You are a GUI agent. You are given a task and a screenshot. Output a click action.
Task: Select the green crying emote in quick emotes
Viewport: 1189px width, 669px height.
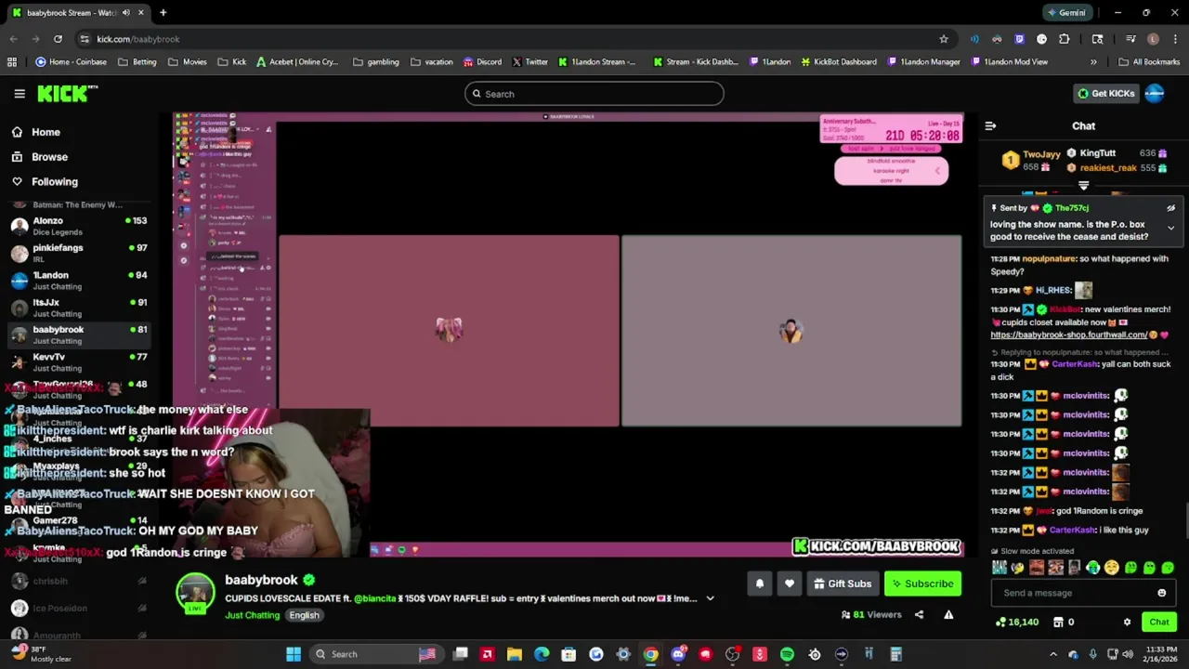1092,568
